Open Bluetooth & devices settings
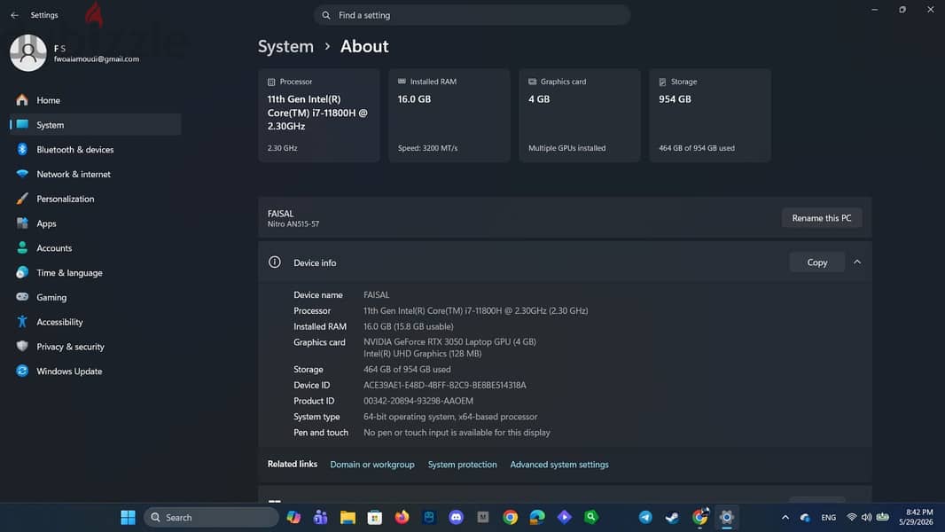 point(95,150)
